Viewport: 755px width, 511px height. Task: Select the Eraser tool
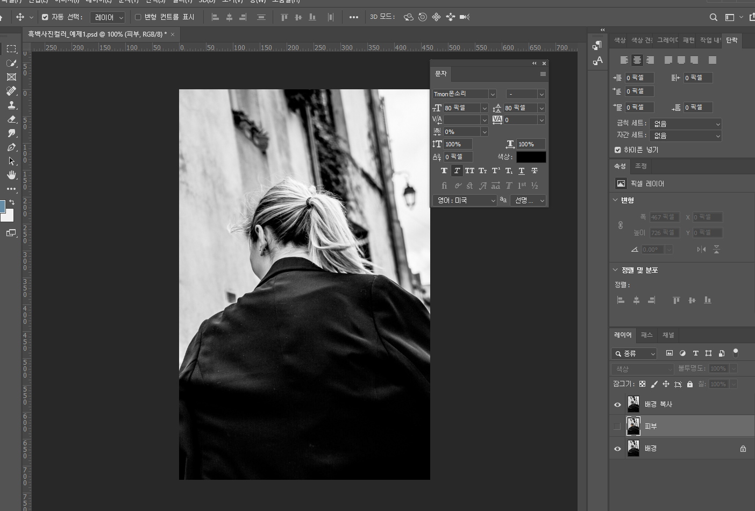(11, 119)
